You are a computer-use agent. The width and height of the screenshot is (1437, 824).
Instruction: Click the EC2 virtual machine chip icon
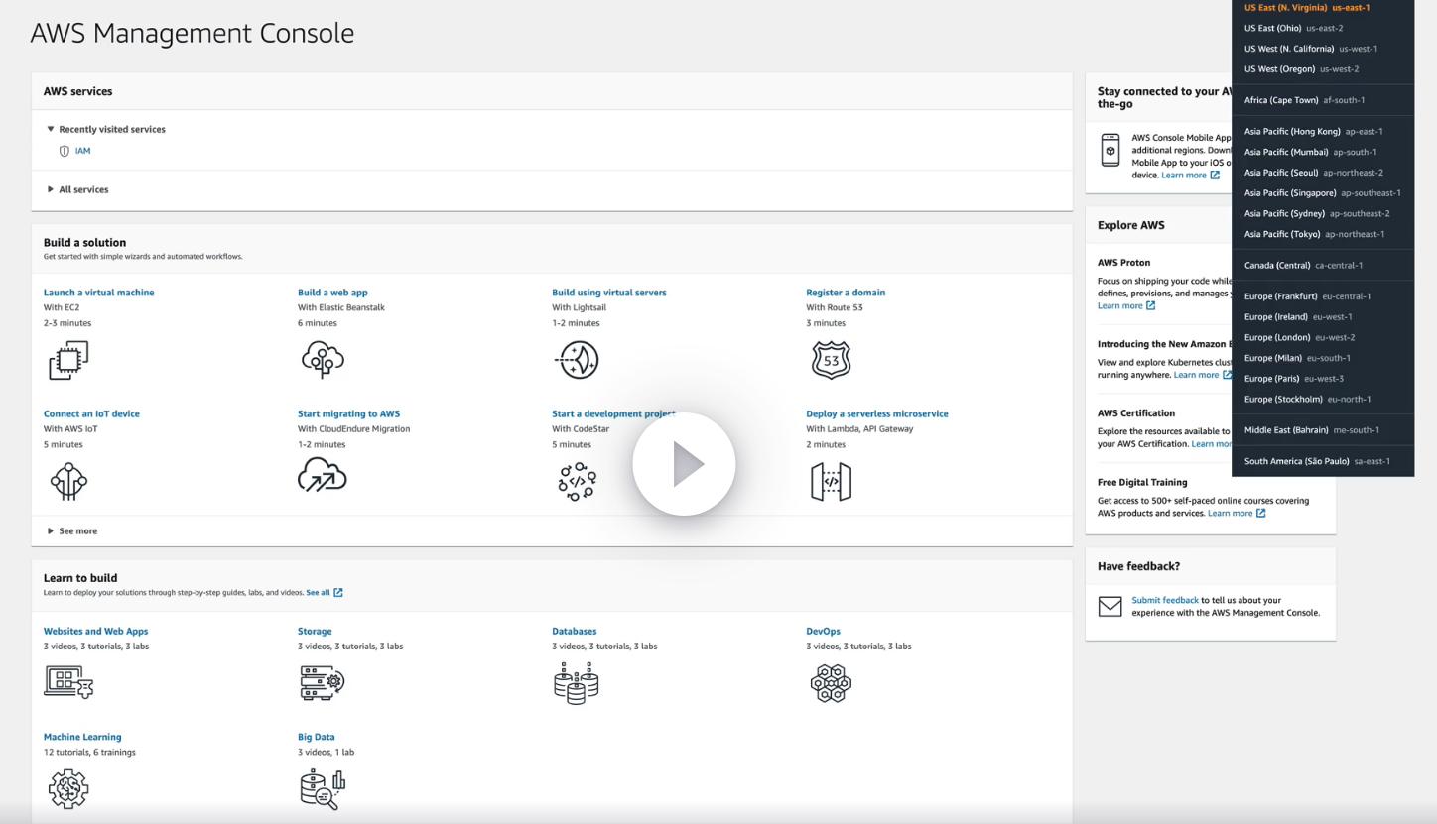68,360
